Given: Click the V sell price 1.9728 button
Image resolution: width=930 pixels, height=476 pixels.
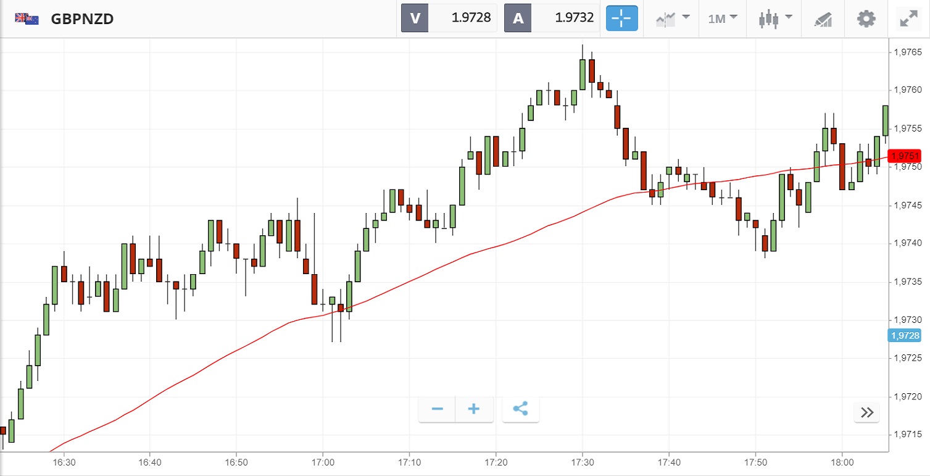Looking at the screenshot, I should pos(449,18).
